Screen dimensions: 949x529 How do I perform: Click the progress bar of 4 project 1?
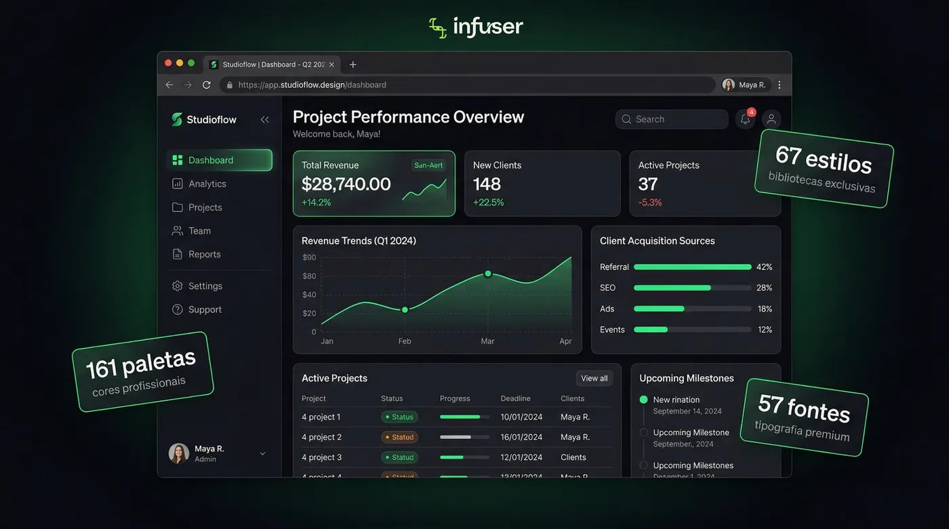pos(464,417)
